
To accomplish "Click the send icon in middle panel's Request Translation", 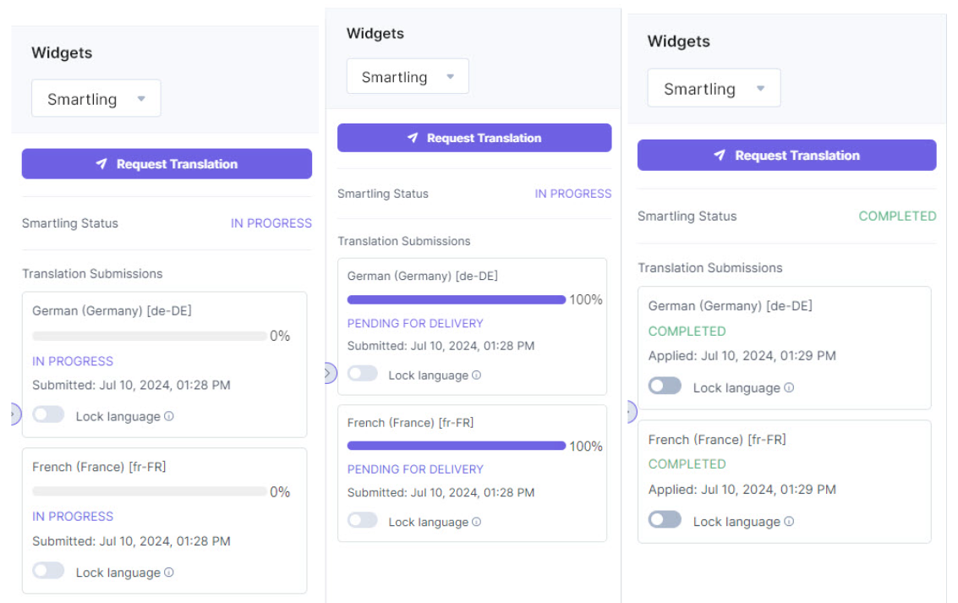I will pyautogui.click(x=413, y=137).
